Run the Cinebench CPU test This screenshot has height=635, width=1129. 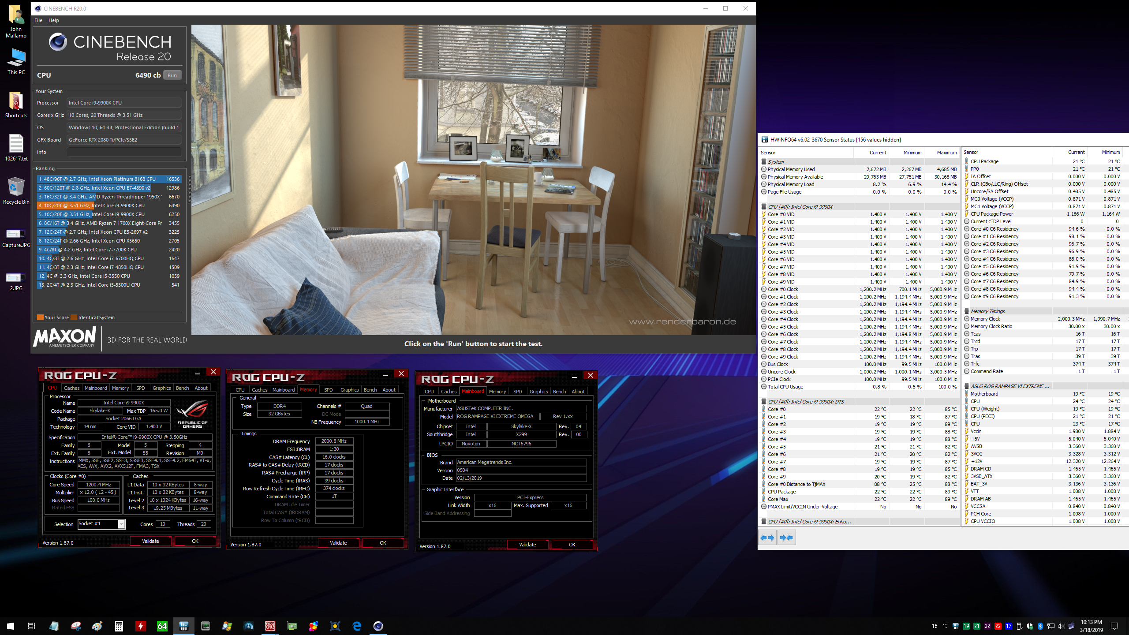click(x=172, y=75)
